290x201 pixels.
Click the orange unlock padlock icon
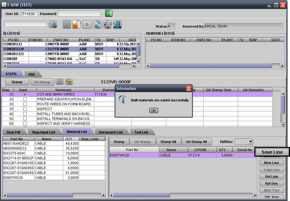click(77, 24)
